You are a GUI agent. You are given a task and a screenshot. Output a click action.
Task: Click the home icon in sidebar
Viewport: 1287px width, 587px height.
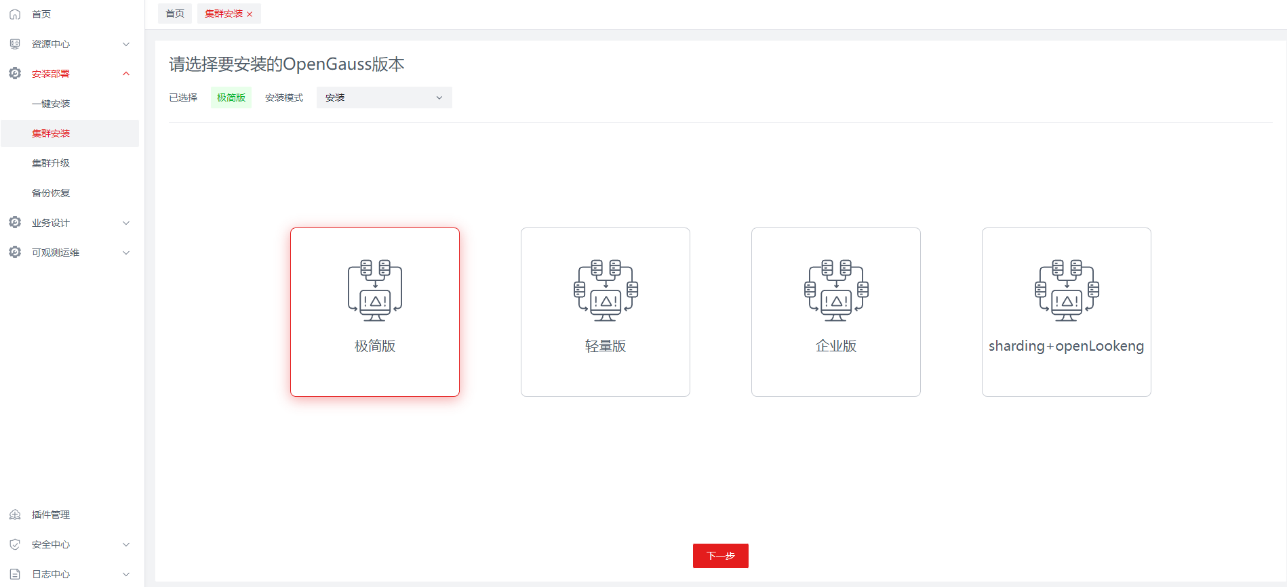tap(15, 14)
